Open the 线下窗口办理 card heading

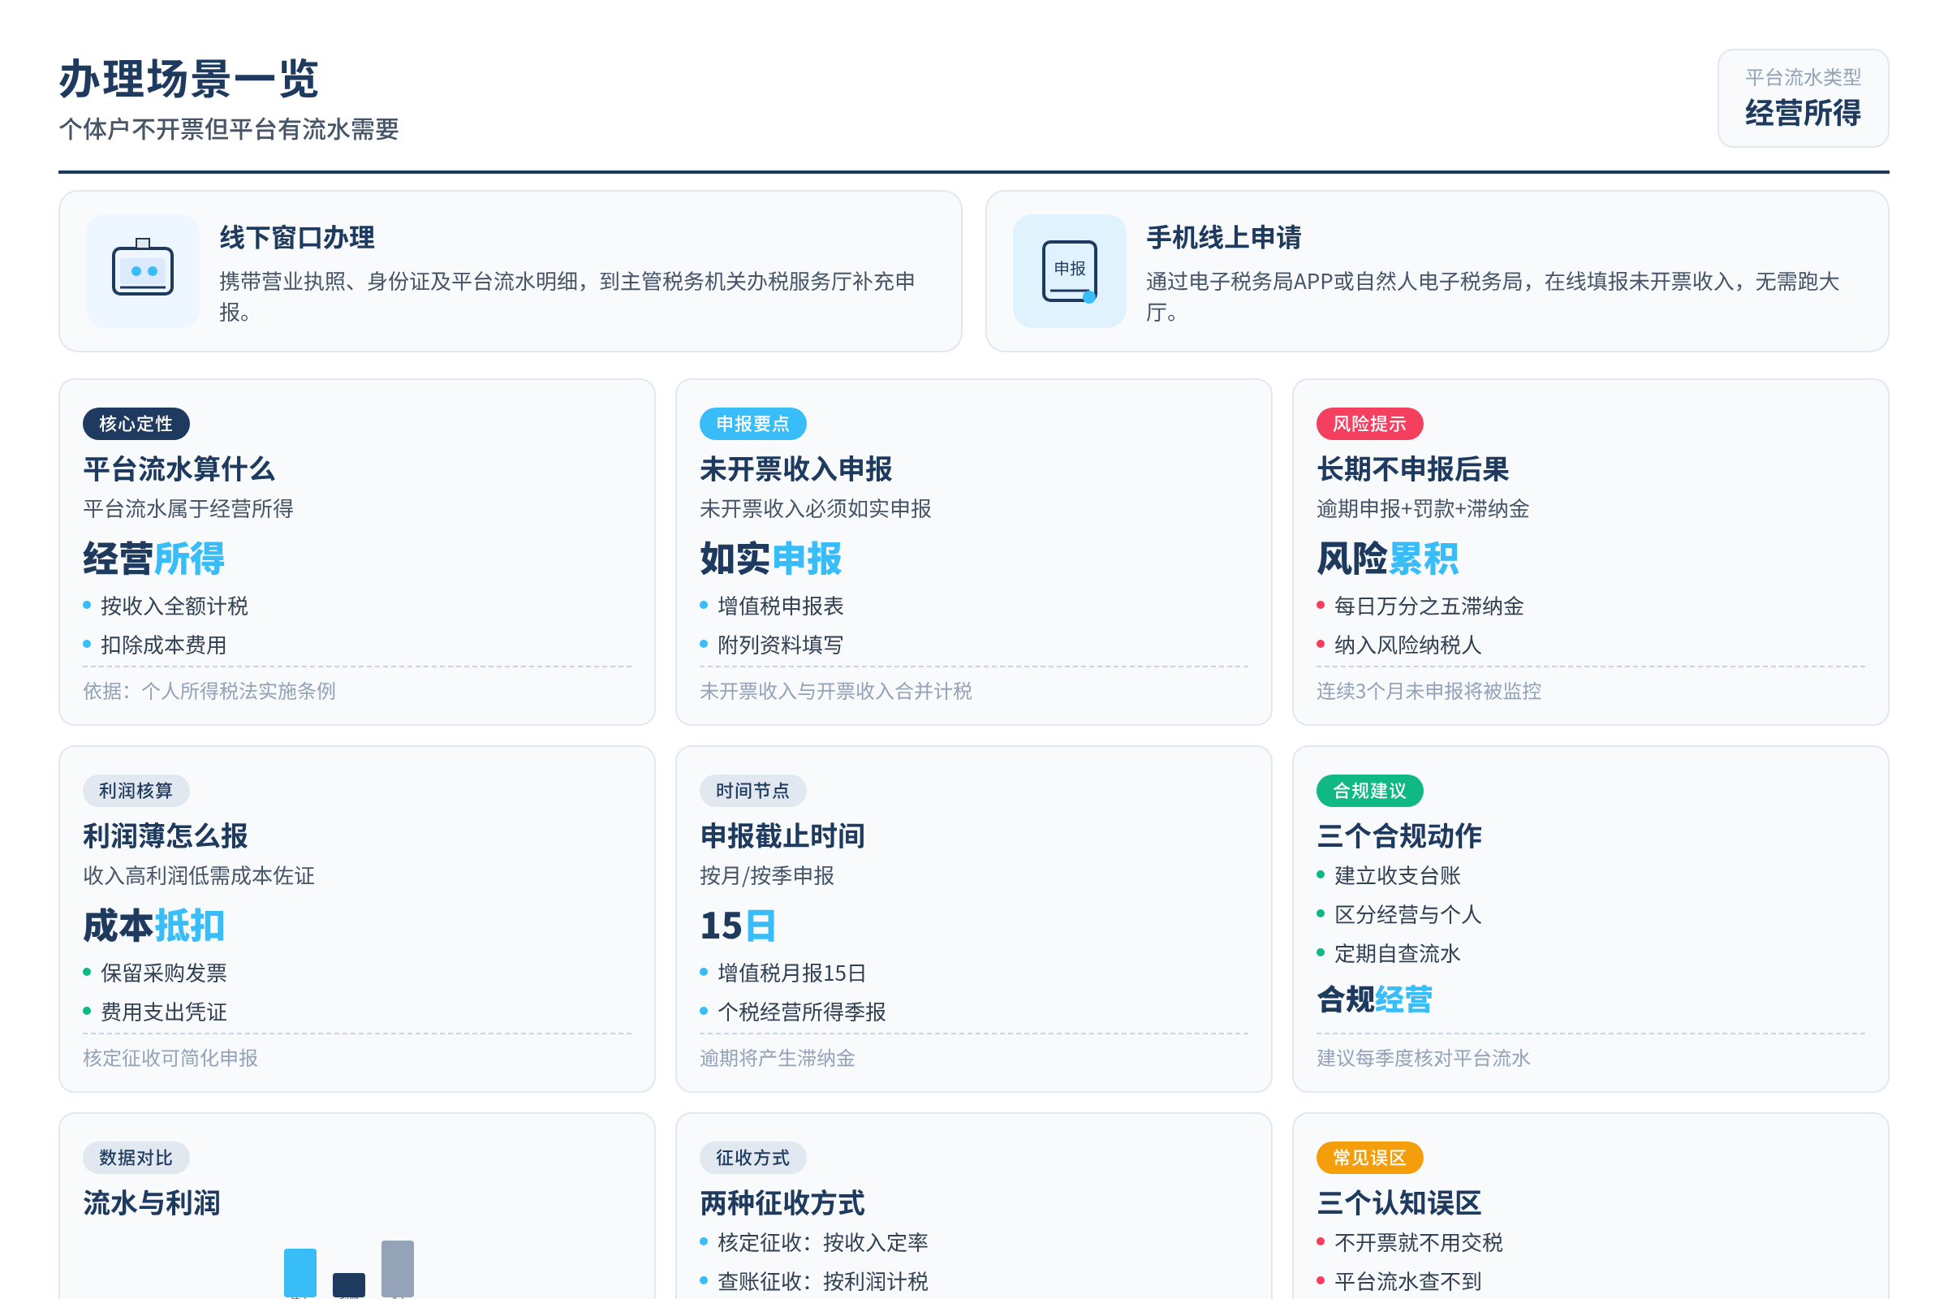tap(296, 238)
